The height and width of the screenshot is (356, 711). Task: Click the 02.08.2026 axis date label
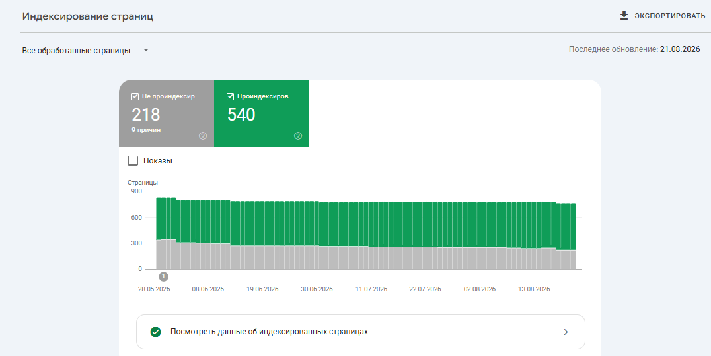480,289
